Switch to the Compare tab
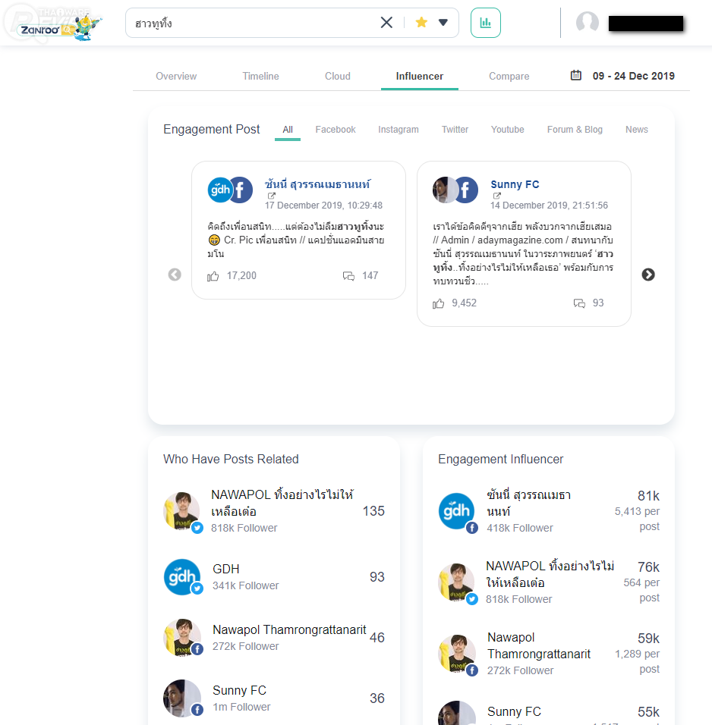The width and height of the screenshot is (712, 725). 509,77
